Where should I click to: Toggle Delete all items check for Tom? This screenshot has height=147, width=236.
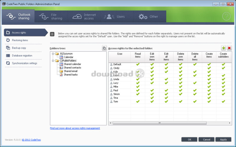click(195, 102)
